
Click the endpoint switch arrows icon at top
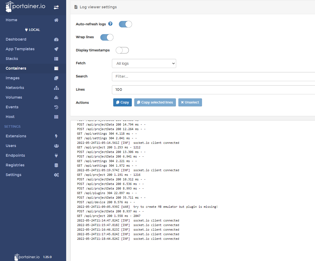point(56,7)
